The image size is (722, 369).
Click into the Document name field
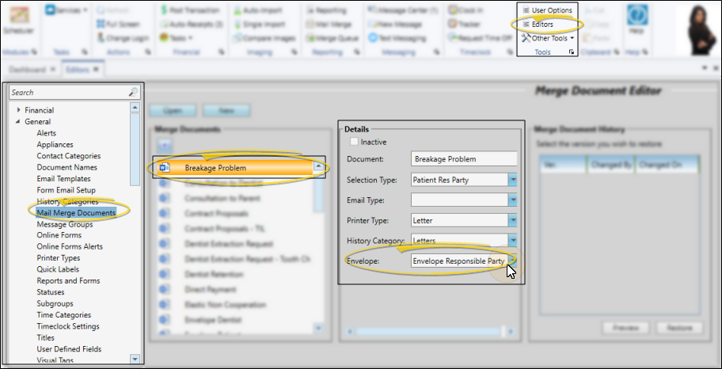[463, 159]
